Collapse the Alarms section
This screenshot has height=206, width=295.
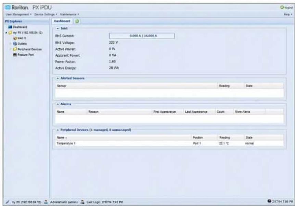tap(58, 104)
